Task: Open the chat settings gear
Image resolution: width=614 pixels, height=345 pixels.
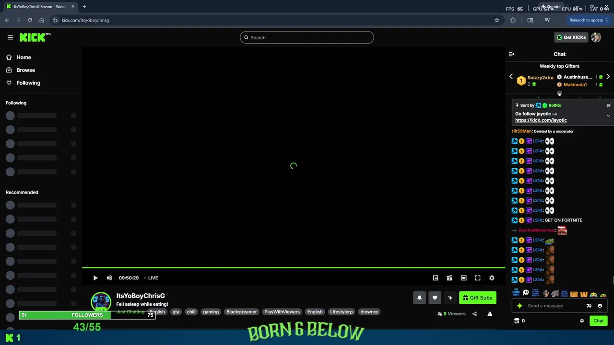Action: click(582, 321)
